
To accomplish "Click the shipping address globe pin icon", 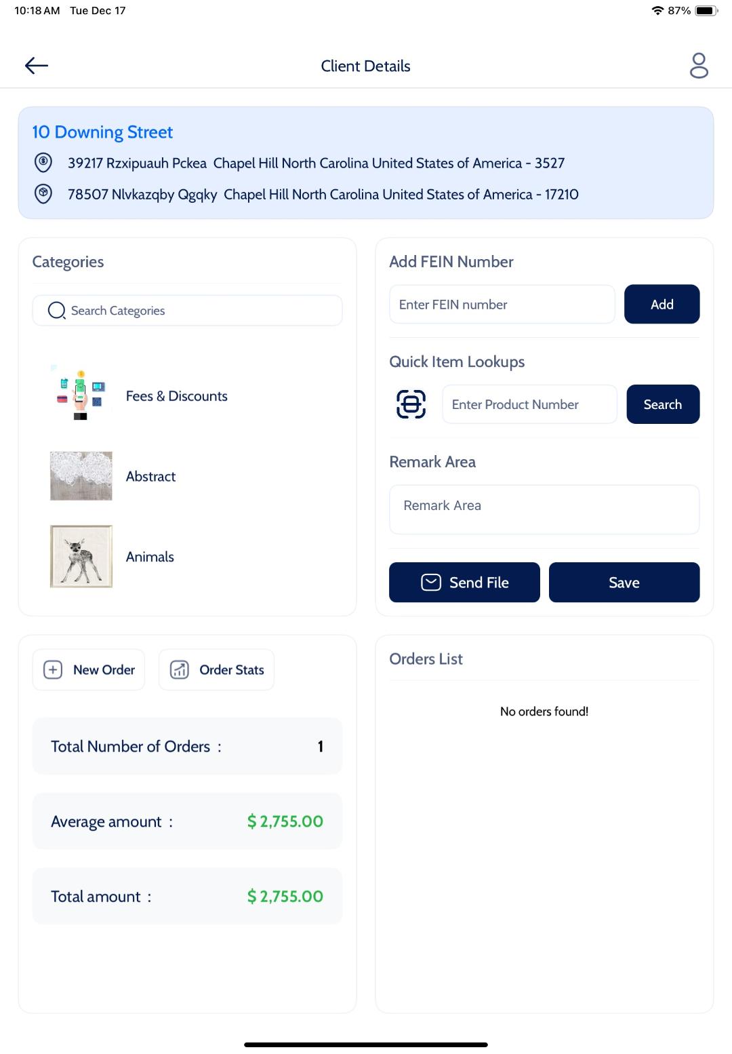I will (43, 194).
